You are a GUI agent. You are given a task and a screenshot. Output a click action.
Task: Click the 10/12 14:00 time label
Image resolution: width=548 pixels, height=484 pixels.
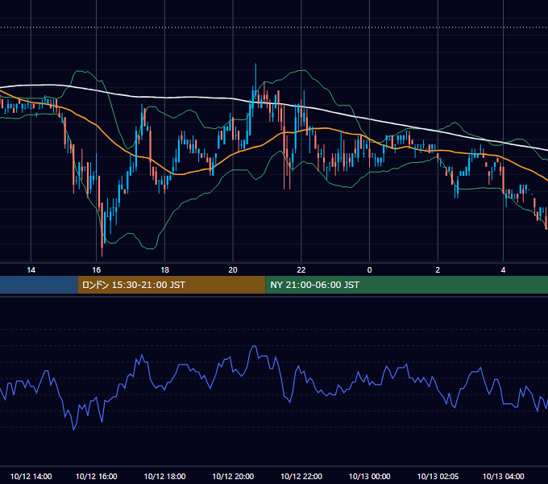click(31, 476)
